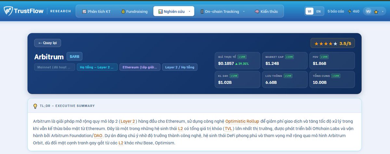This screenshot has height=154, width=390.
Task: Click the lightning bolt credits icon
Action: [350, 11]
